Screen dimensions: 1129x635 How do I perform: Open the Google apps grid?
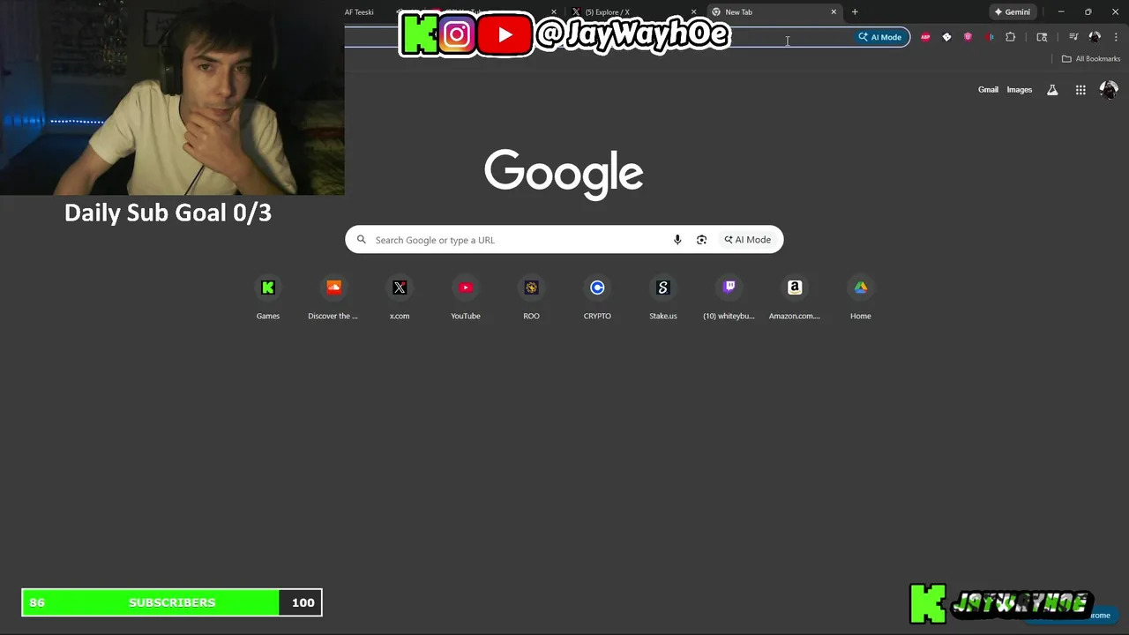(x=1080, y=90)
